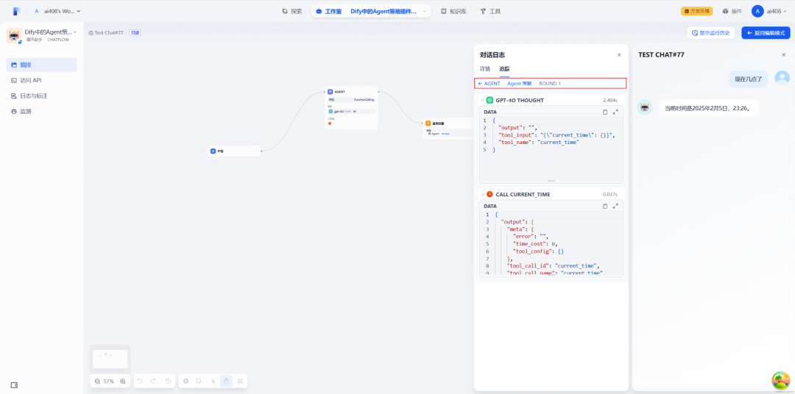
Task: Click the 开发环境 badge
Action: click(696, 11)
